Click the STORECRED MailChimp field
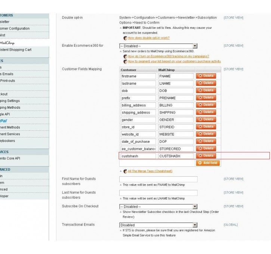The width and height of the screenshot is (271, 254). pyautogui.click(x=176, y=149)
